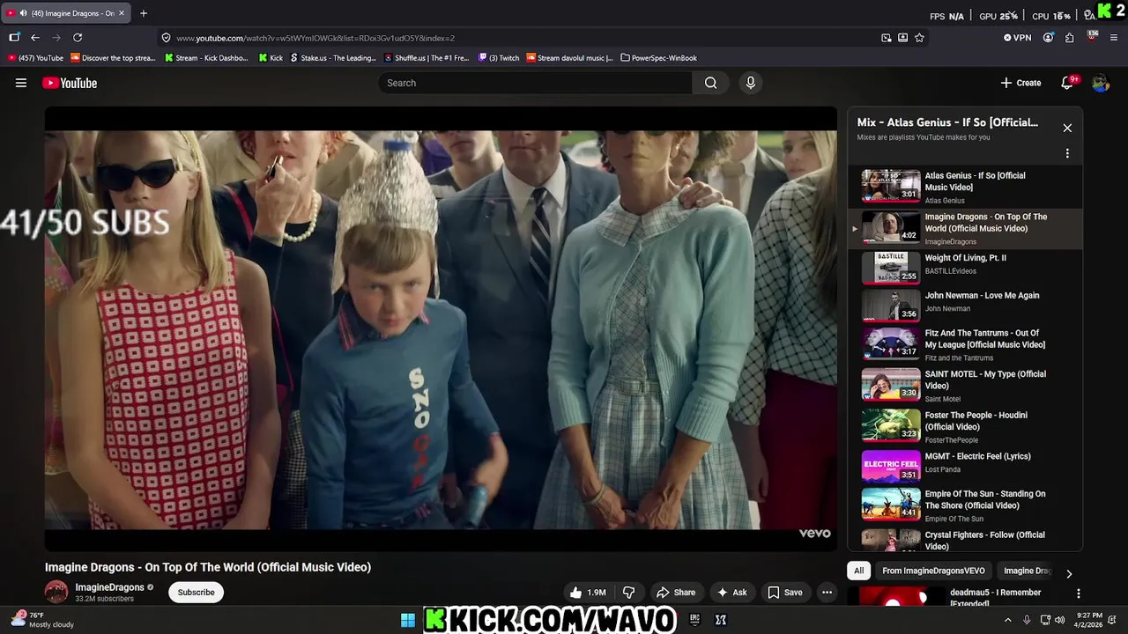Play John Newman - Love Me Again

click(965, 305)
